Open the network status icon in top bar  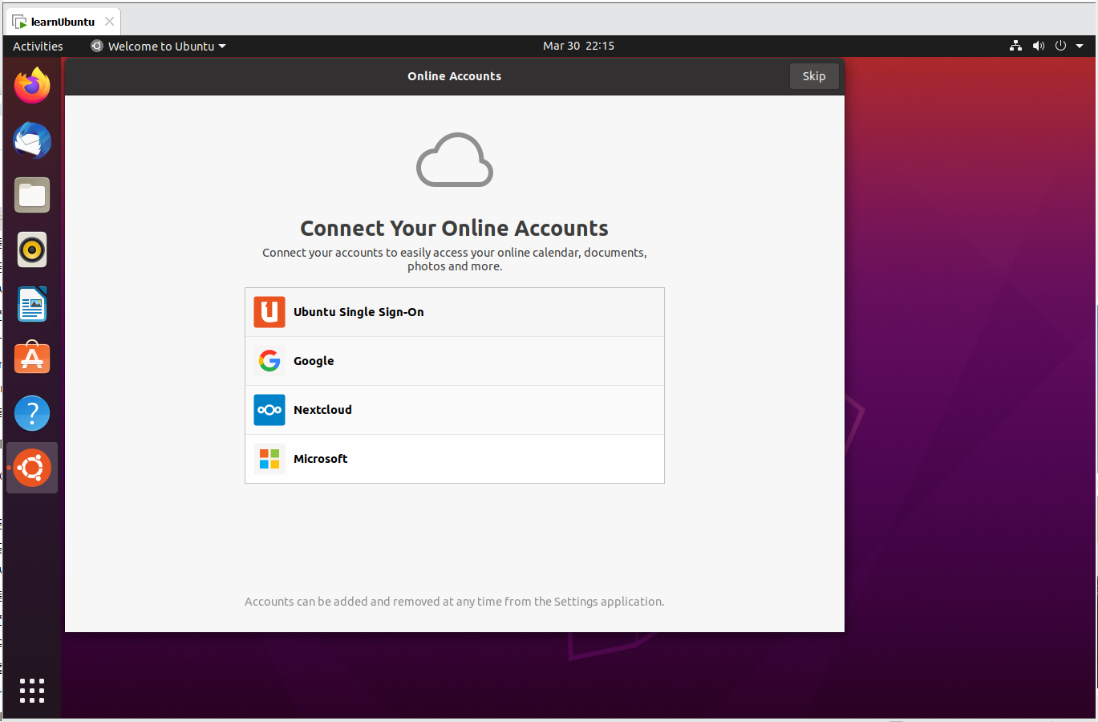1015,46
